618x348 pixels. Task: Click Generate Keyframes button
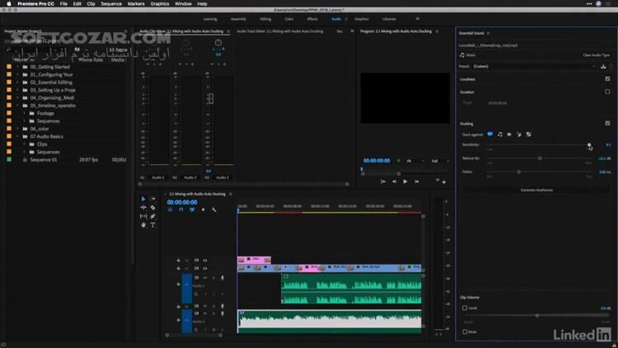pyautogui.click(x=536, y=190)
